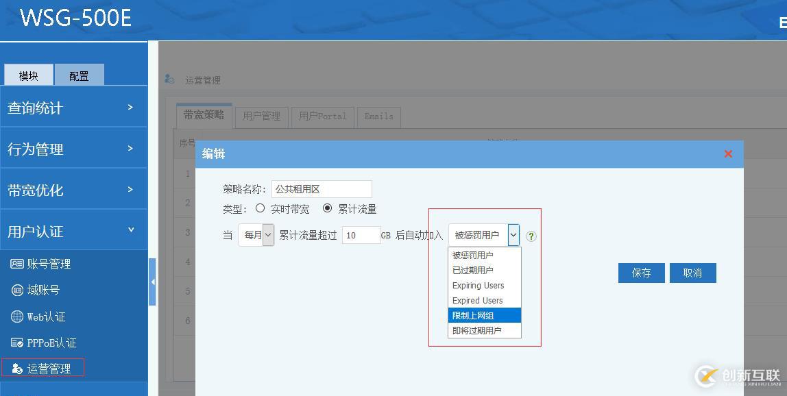Collapse the 用户认证 menu section
The width and height of the screenshot is (787, 396).
coord(74,231)
